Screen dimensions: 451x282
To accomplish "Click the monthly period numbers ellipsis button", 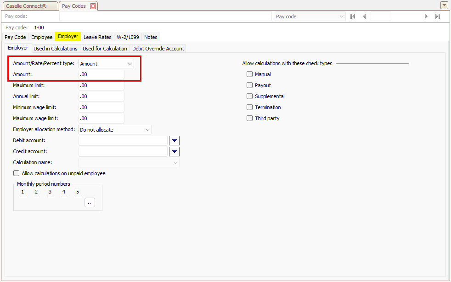I will (x=90, y=203).
